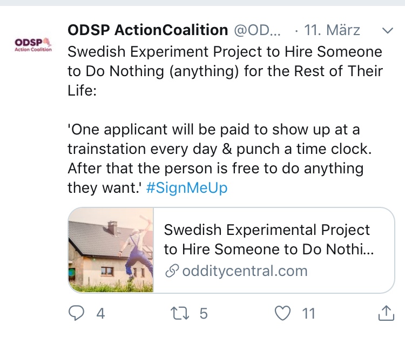Click the ODSP ActionCoalition display name
Viewport: 405px width, 337px height.
click(147, 30)
